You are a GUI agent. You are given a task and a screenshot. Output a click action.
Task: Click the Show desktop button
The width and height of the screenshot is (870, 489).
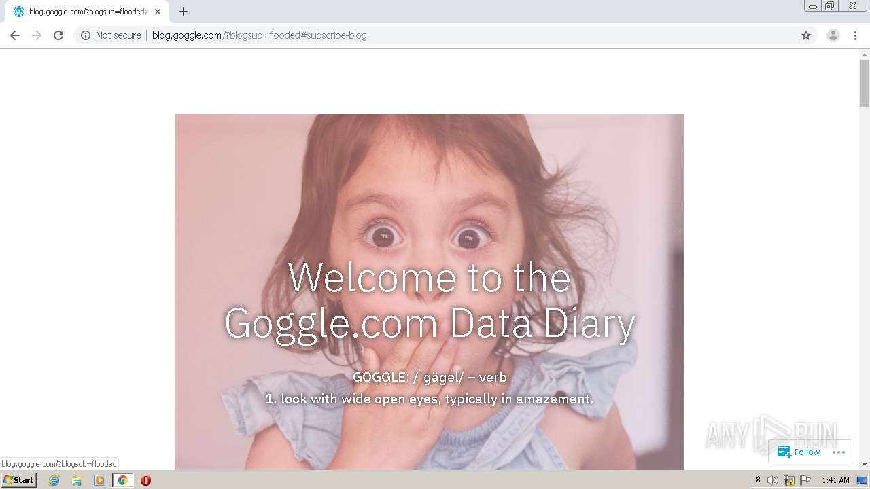(863, 480)
